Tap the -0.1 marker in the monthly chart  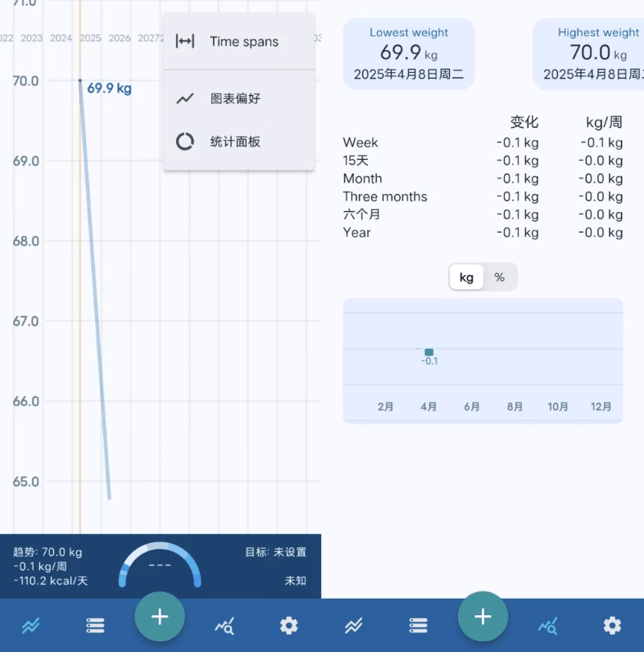click(429, 352)
